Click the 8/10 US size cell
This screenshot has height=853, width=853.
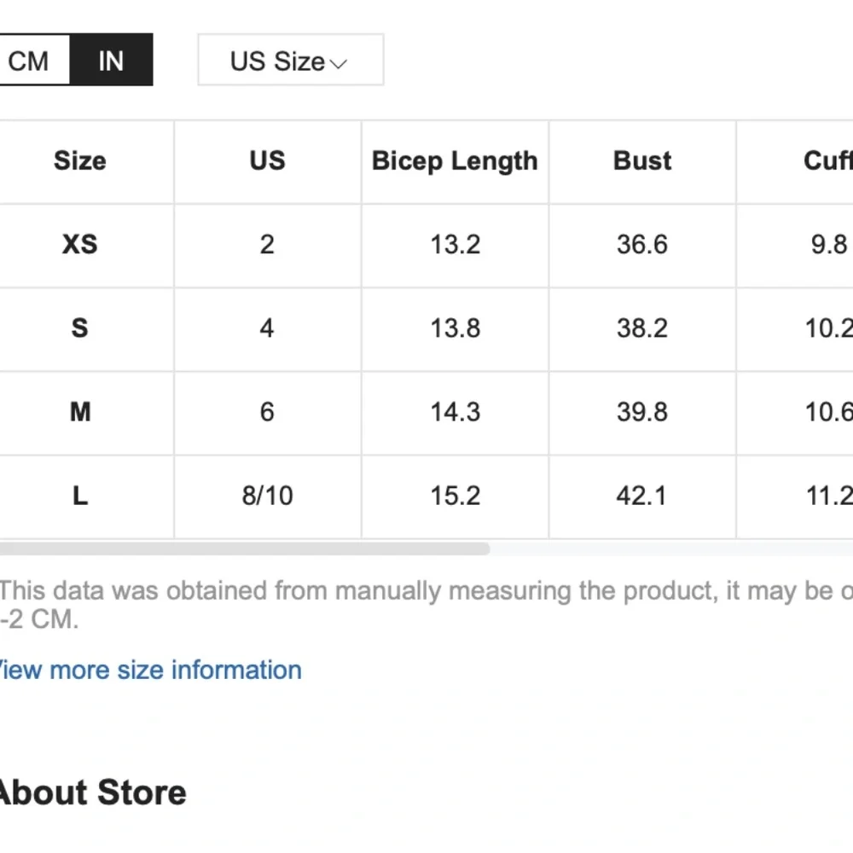click(x=267, y=496)
